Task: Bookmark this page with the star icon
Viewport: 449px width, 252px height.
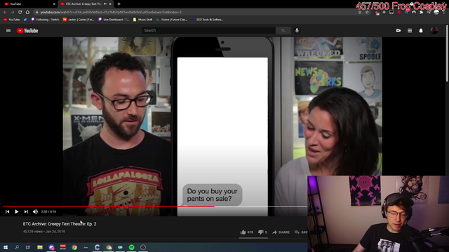Action: tap(367, 13)
